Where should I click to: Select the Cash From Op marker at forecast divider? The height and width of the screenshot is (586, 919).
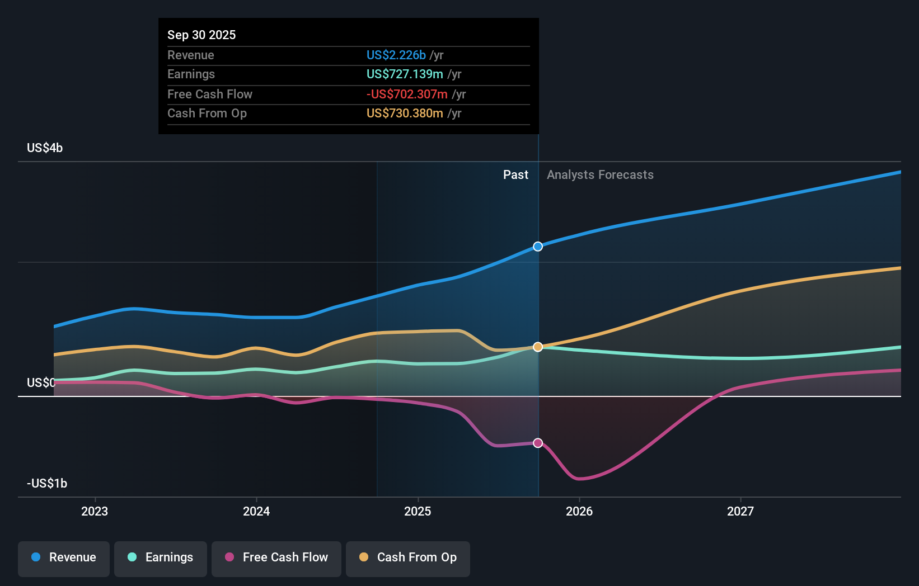(x=537, y=347)
